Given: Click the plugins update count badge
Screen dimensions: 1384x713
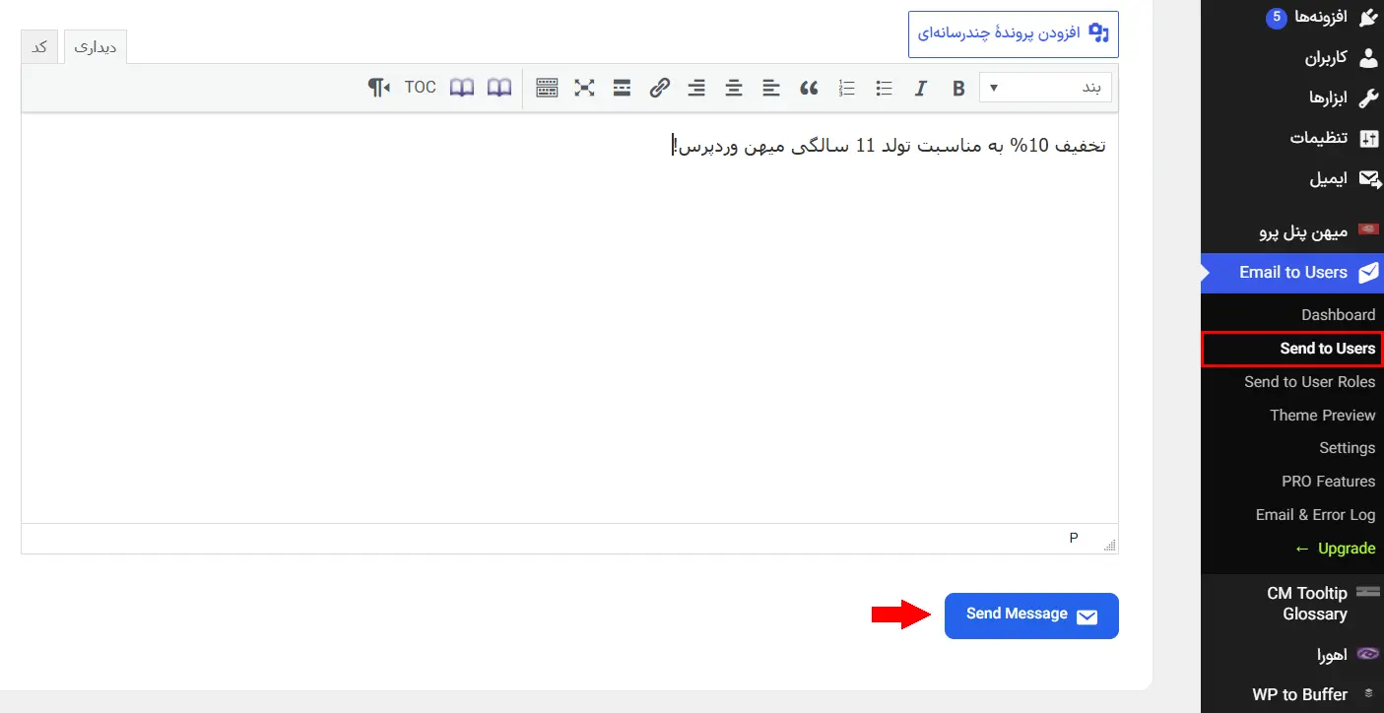Looking at the screenshot, I should click(x=1277, y=18).
